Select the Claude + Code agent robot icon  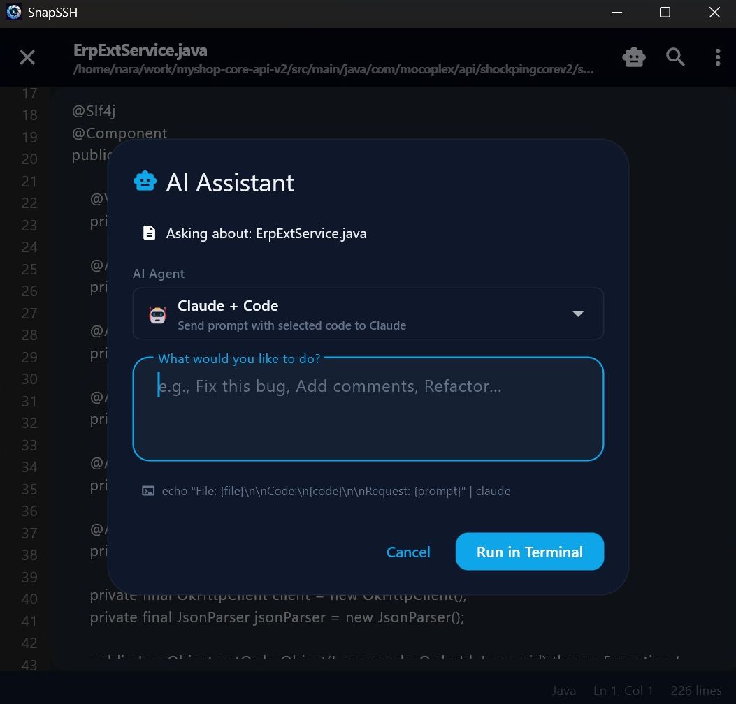157,314
